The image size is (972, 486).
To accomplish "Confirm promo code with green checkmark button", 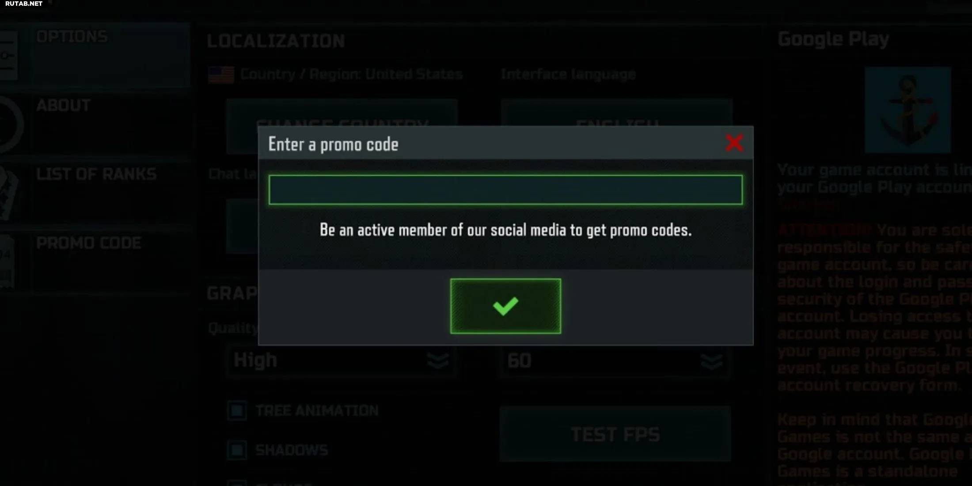I will pos(505,306).
